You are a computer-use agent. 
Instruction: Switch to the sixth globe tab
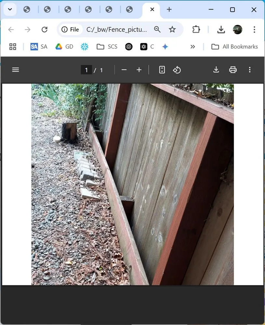[x=129, y=9]
